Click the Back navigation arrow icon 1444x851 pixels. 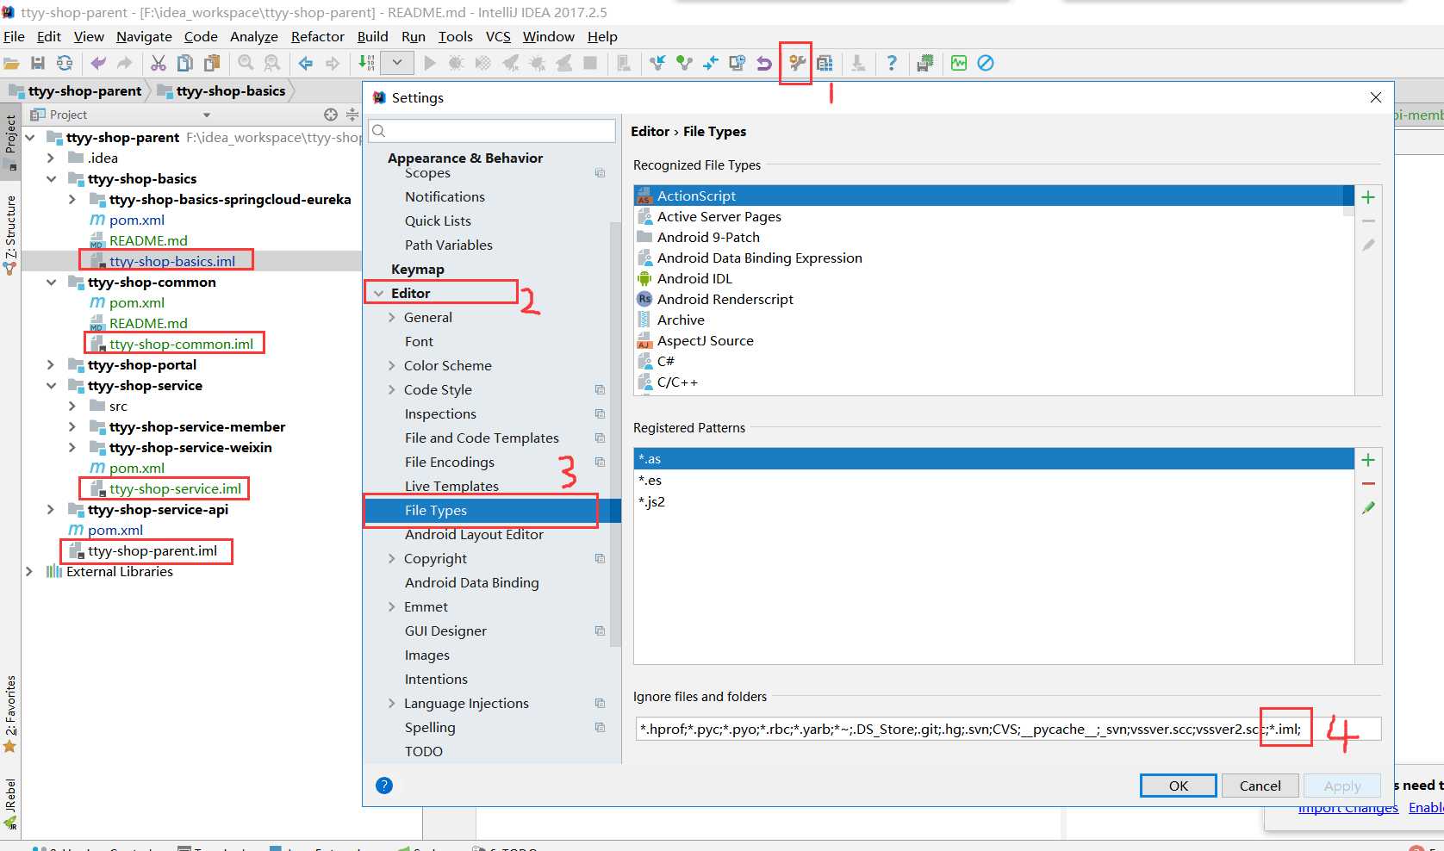click(x=306, y=63)
